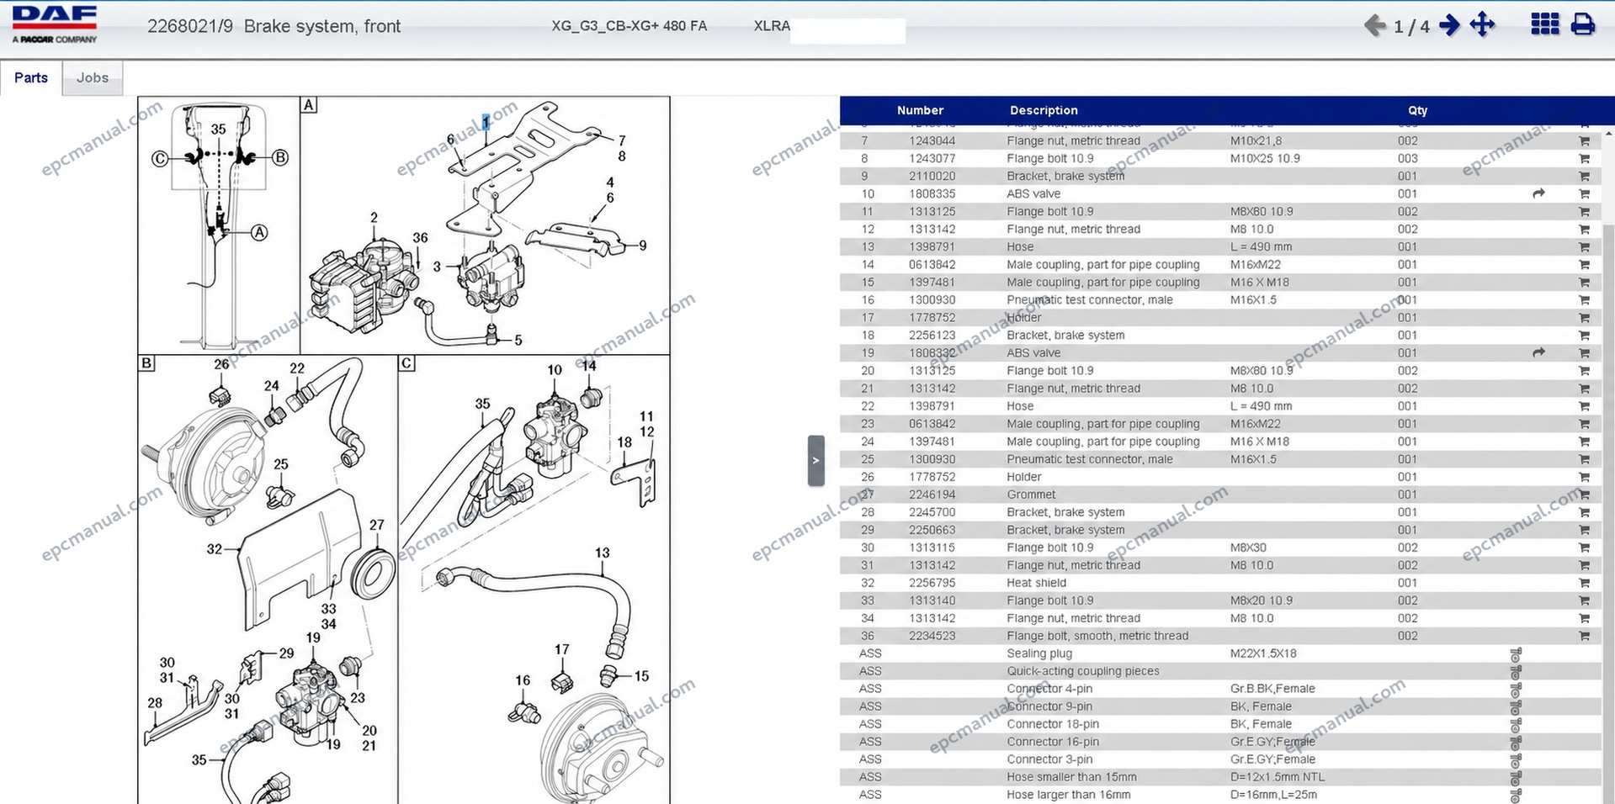Add Hose 1398791 item 13 to cart
Screen dimensions: 1615x804
click(x=1584, y=247)
